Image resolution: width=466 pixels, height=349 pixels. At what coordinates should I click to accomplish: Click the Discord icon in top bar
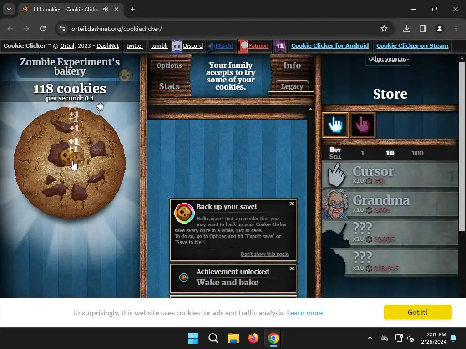point(177,46)
